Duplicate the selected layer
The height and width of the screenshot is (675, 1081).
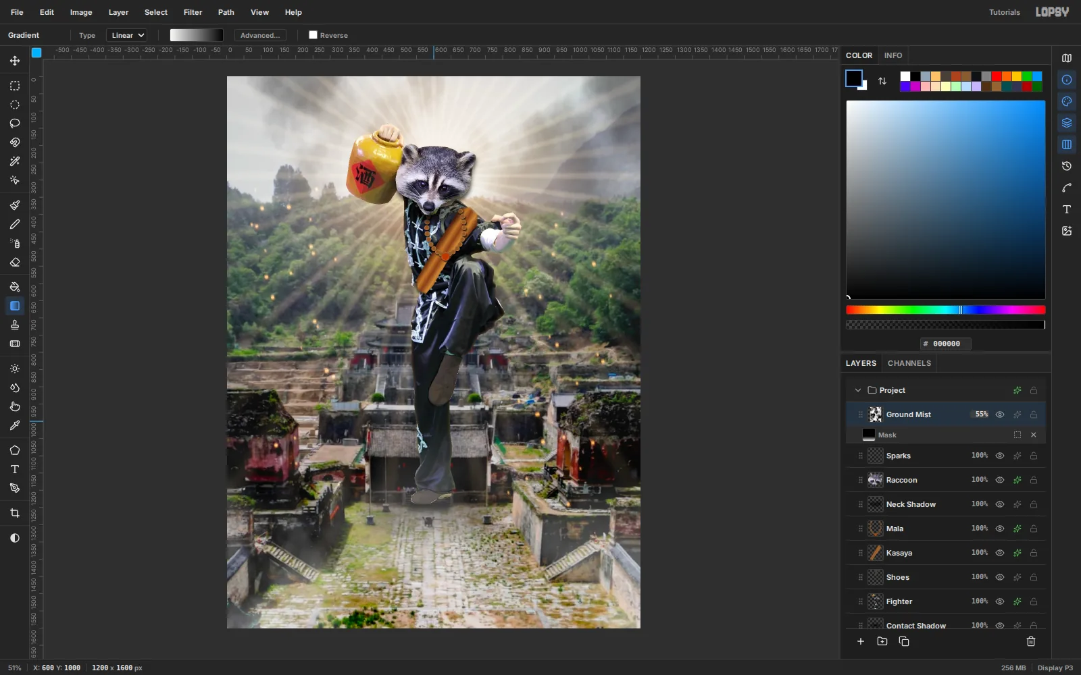point(904,641)
